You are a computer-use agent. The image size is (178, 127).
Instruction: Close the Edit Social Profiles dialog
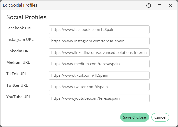[x=171, y=6]
